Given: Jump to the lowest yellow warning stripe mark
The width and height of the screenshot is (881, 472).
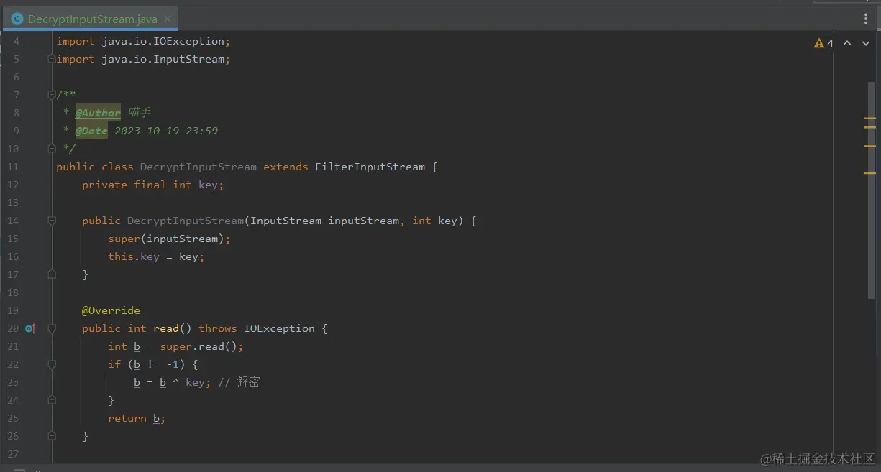Looking at the screenshot, I should (870, 173).
